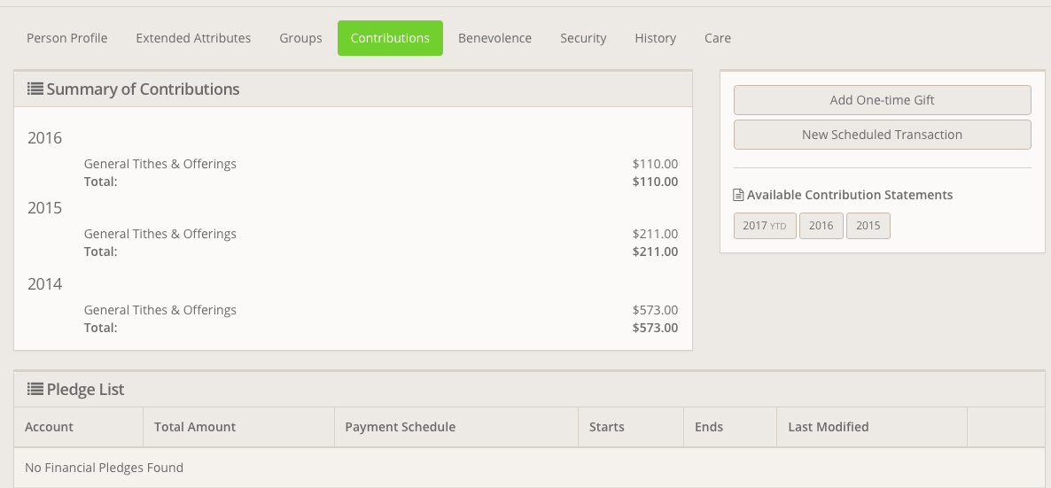The height and width of the screenshot is (488, 1051).
Task: Click the Last Modified column header
Action: tap(828, 427)
